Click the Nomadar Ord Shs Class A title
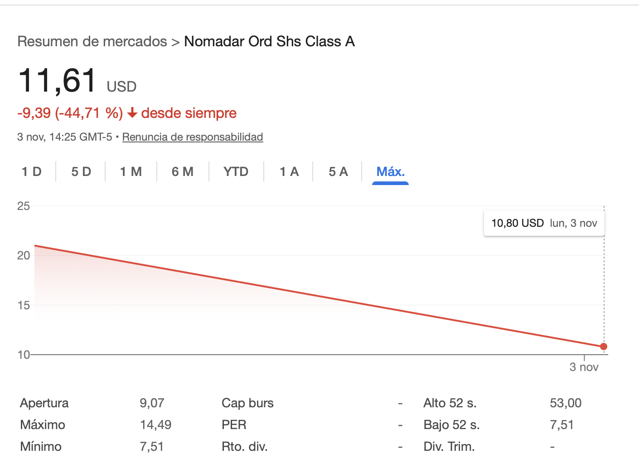 pyautogui.click(x=269, y=41)
